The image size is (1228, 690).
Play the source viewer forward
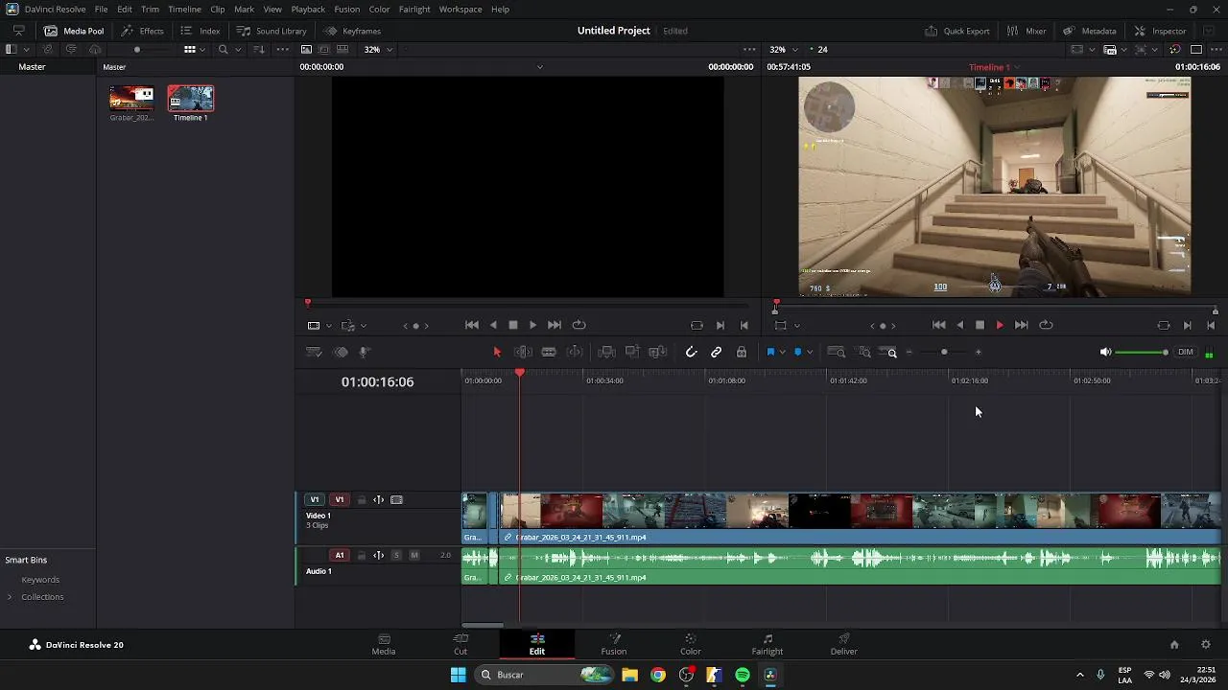(x=533, y=326)
